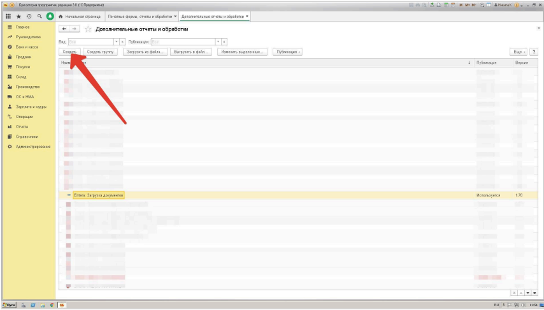Viewport: 544px width, 310px height.
Task: Open the calendar icon in title bar
Action: [453, 5]
